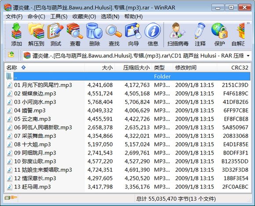This screenshot has width=255, height=206.
Task: Click packed size value 5,706,824
Action: click(137, 102)
